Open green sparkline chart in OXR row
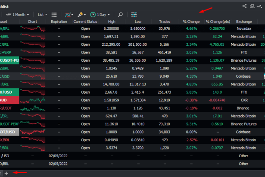The height and width of the screenshot is (177, 265). point(32,100)
